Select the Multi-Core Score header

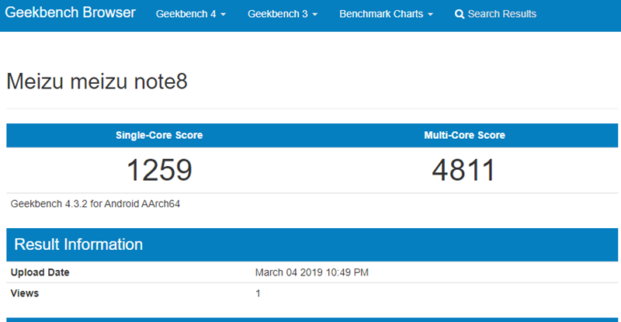pyautogui.click(x=464, y=135)
